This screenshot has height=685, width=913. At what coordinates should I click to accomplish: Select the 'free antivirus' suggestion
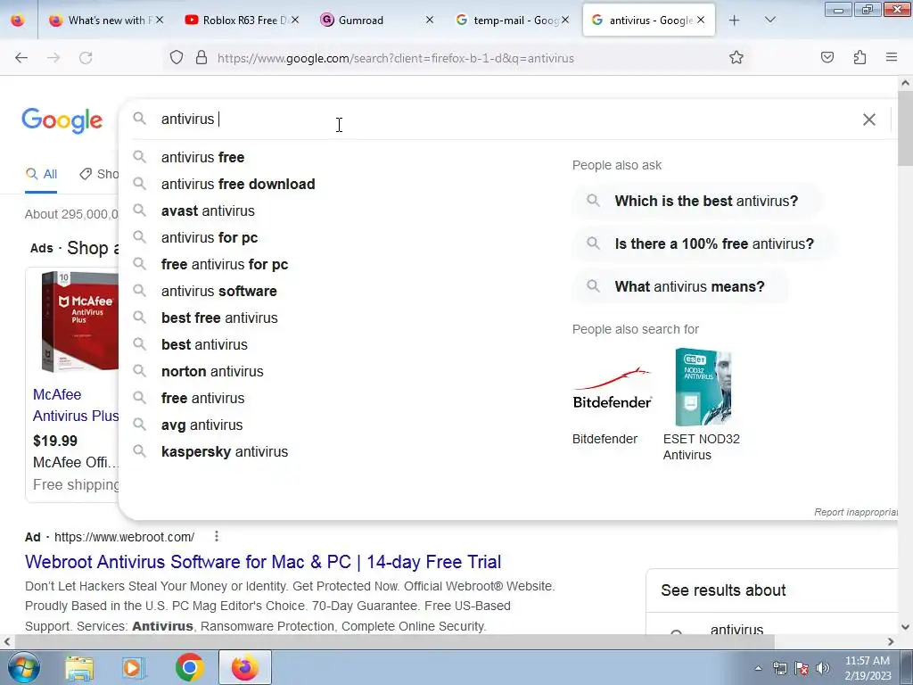pyautogui.click(x=202, y=399)
